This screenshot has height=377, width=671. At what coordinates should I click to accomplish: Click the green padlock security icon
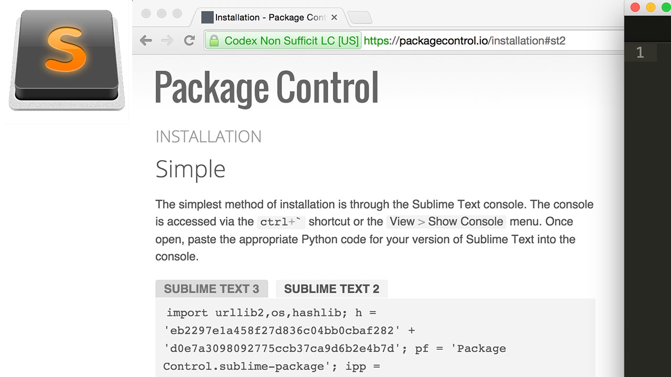214,41
